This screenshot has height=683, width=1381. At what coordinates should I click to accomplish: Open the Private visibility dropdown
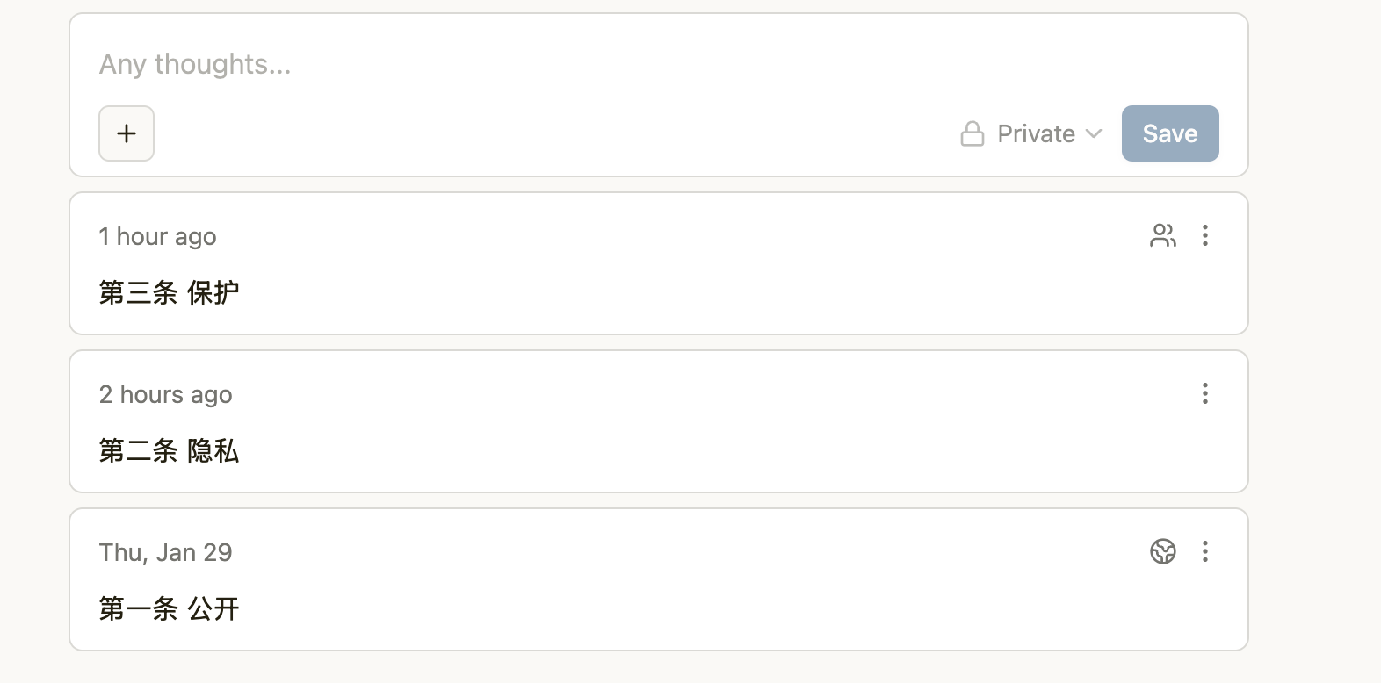1036,133
